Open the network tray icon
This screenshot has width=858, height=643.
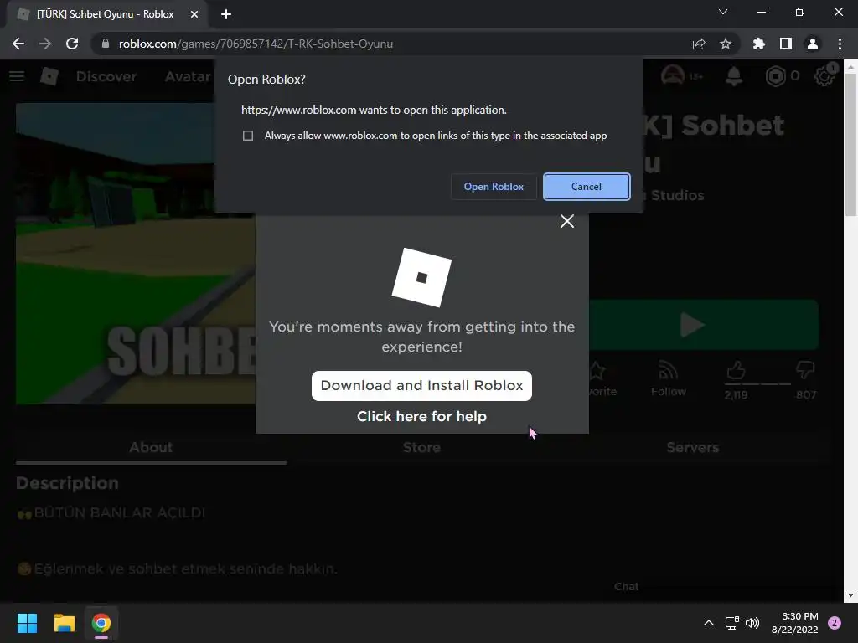click(731, 623)
